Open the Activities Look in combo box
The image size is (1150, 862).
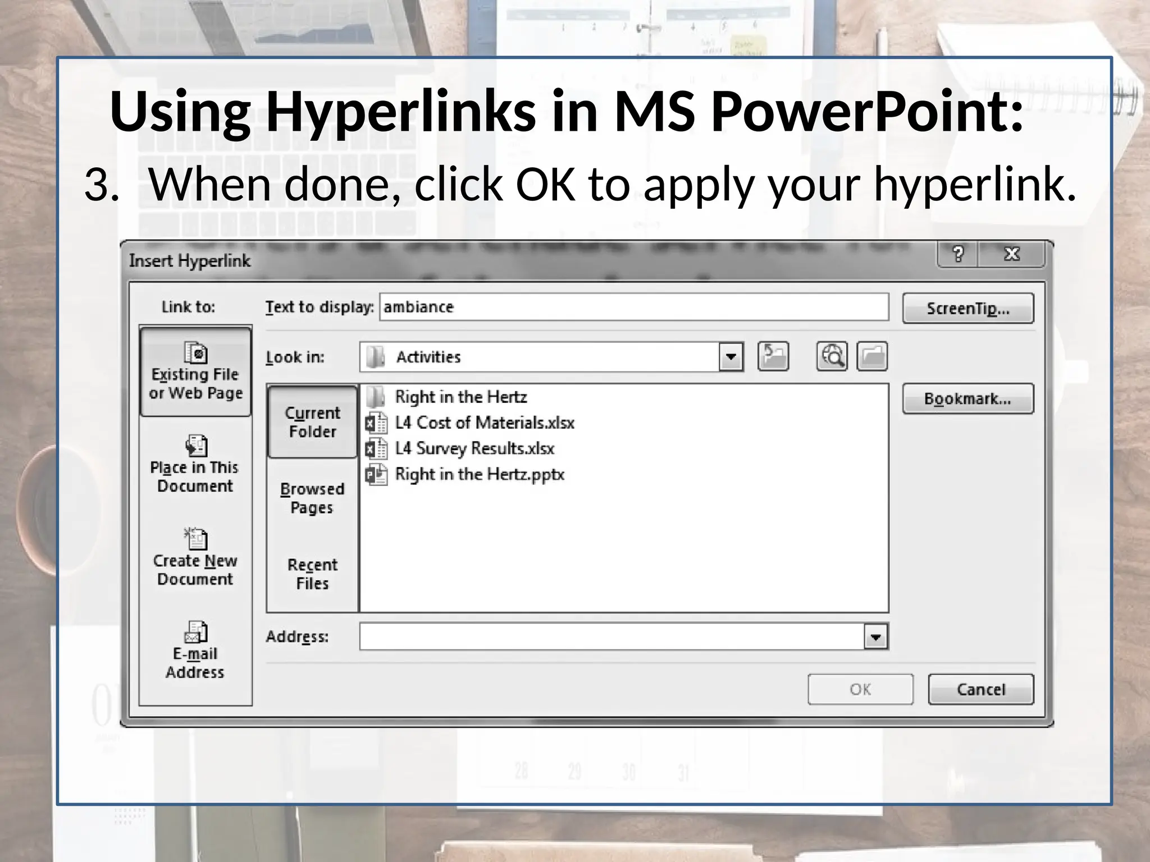[x=551, y=356]
